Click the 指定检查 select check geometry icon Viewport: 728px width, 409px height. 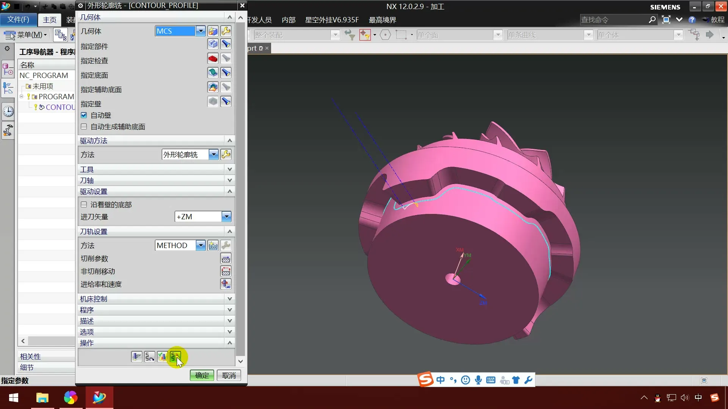tap(213, 59)
